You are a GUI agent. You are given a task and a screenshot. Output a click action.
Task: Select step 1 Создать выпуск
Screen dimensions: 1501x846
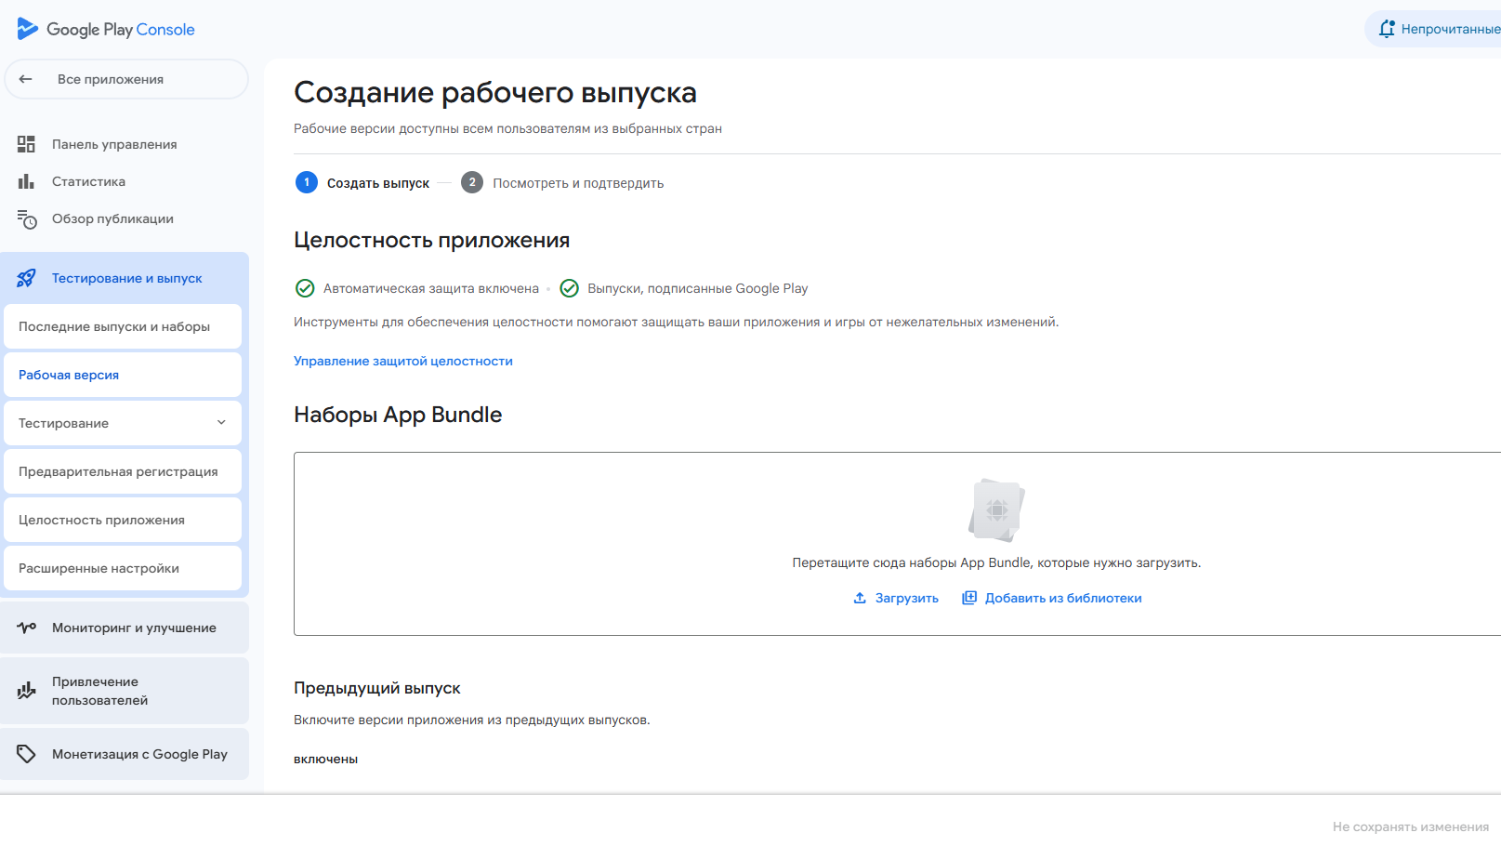click(377, 182)
